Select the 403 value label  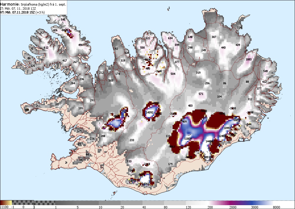[x=190, y=106]
